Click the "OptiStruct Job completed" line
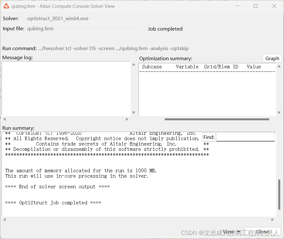 [53, 202]
